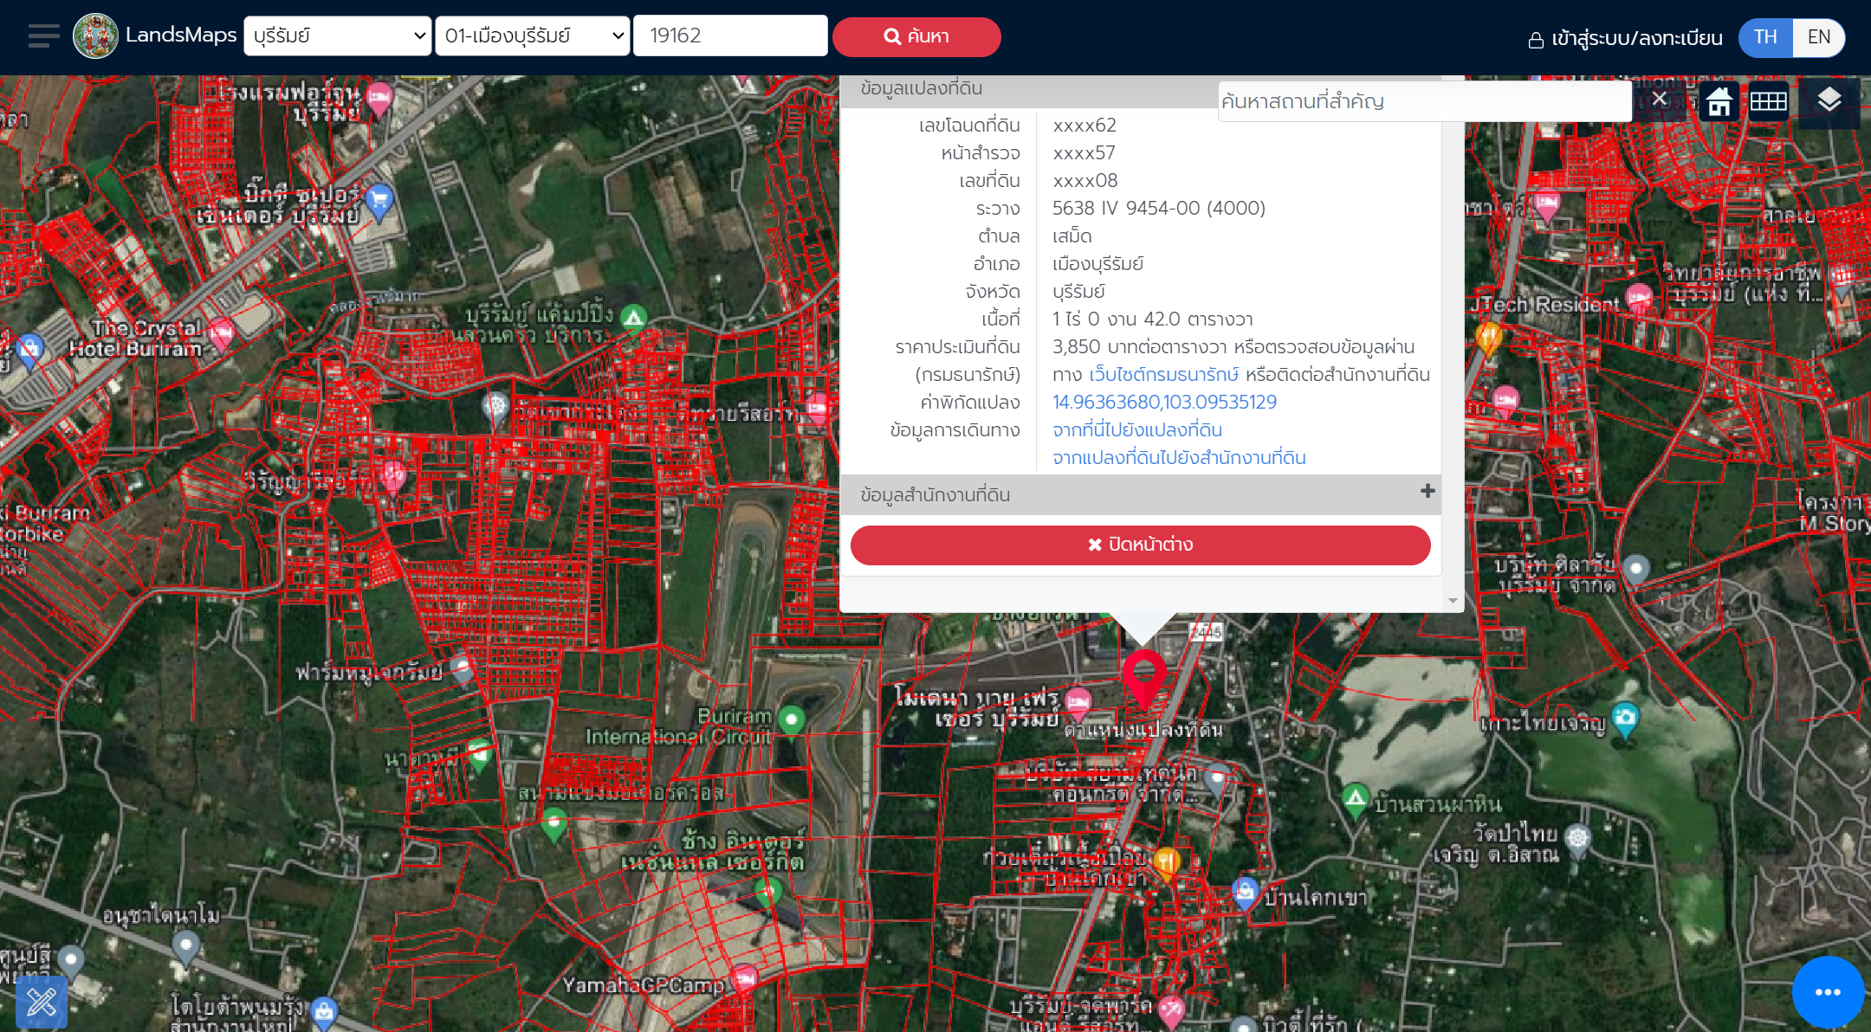Open the hamburger menu icon
Screen dimensions: 1871x1032
pos(43,36)
